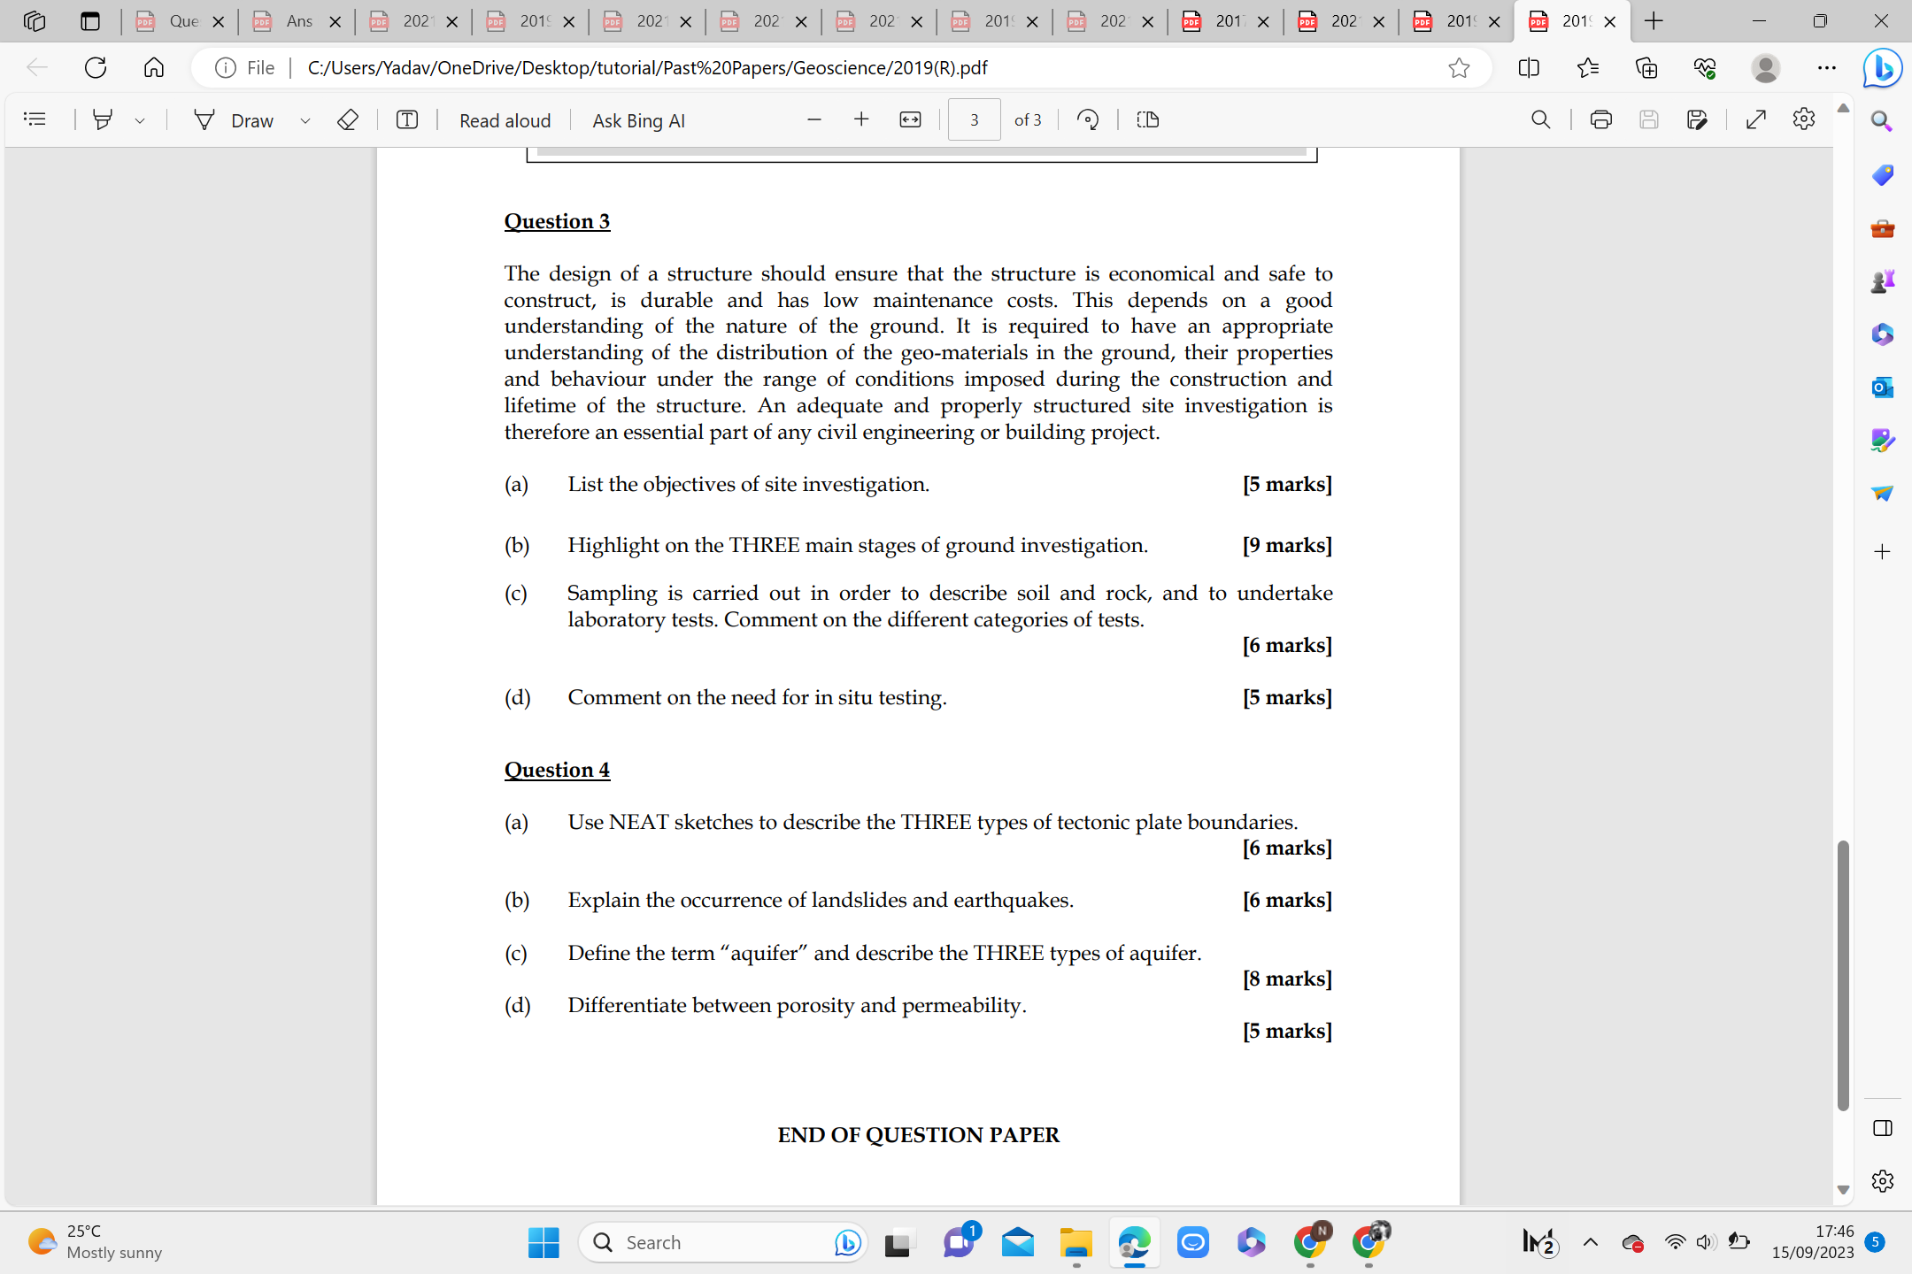Open the Add text tool

[406, 119]
